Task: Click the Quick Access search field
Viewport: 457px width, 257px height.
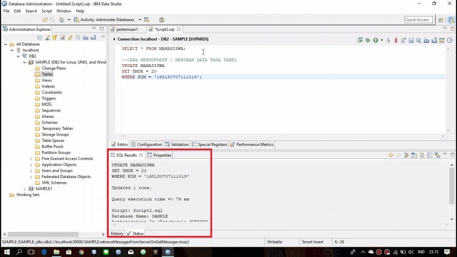Action: click(x=417, y=20)
